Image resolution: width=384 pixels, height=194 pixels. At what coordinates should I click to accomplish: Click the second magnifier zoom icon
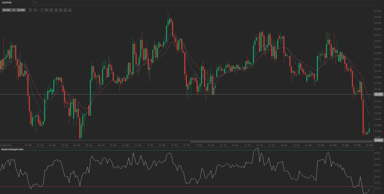(x=35, y=10)
